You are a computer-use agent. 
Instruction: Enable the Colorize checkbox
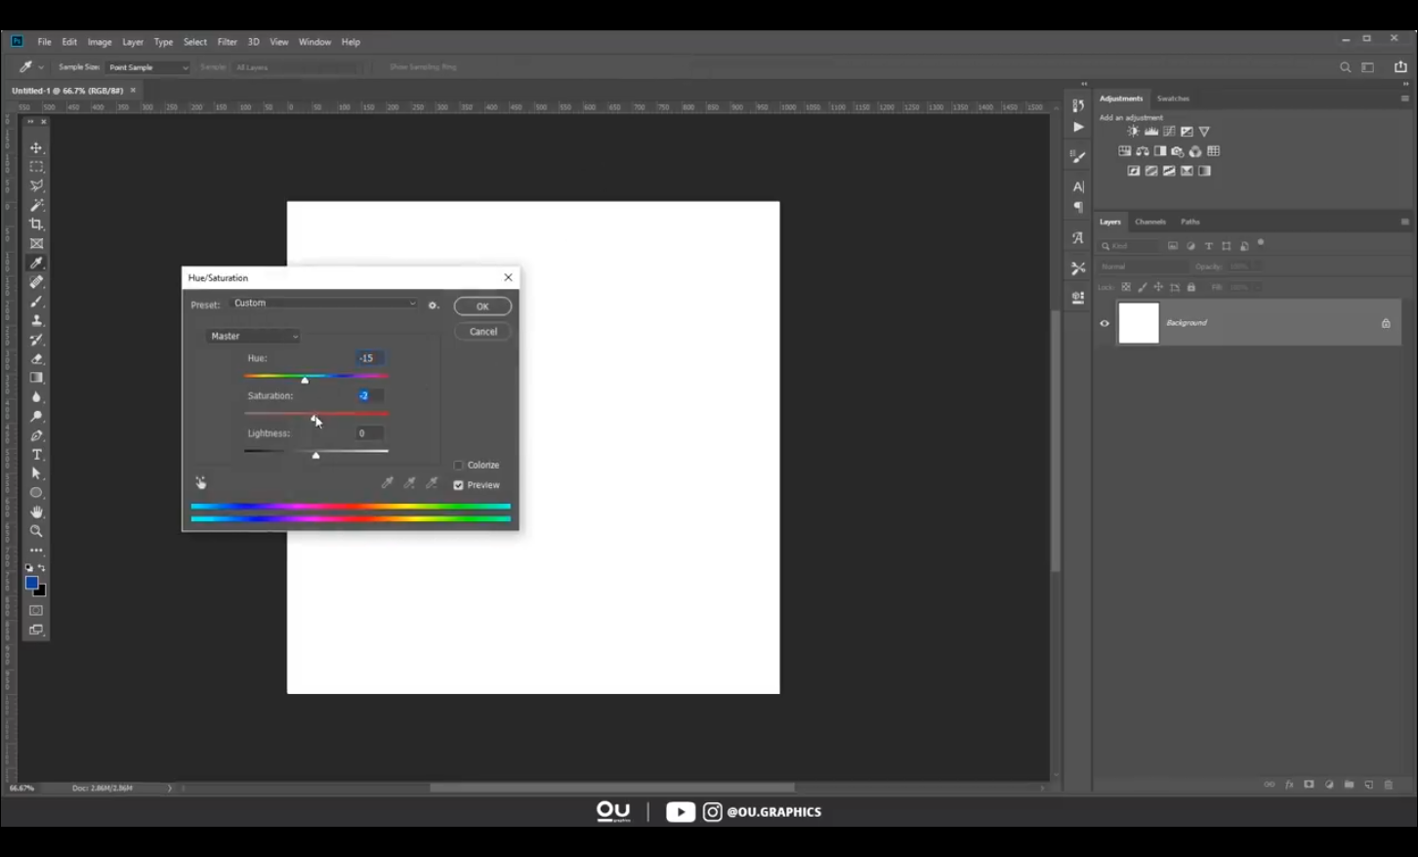[458, 466]
